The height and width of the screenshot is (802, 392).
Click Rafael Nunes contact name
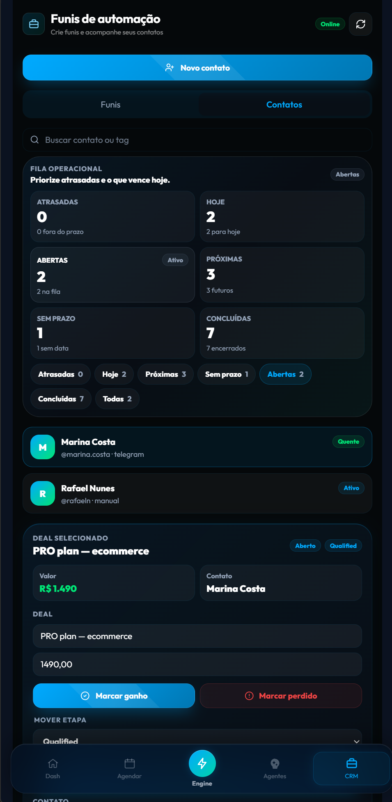88,488
